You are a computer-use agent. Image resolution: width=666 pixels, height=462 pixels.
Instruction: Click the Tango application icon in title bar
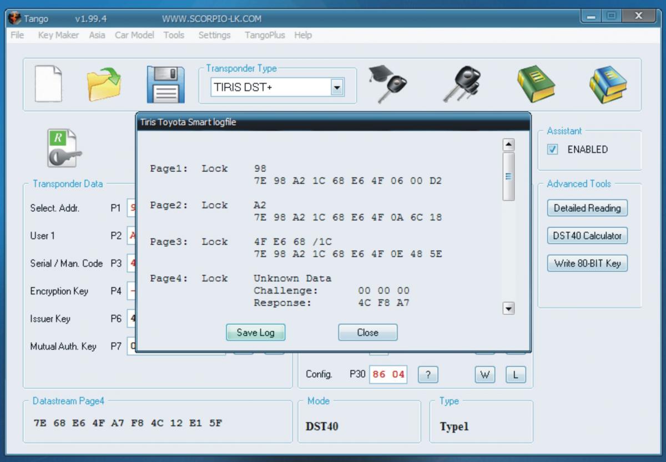14,18
